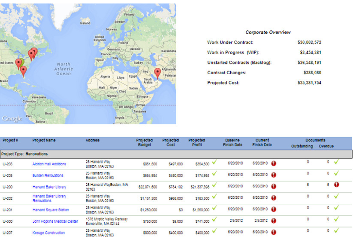353x237 pixels.
Task: Click red finish-date alert for Burden Renovations
Action: (274, 175)
